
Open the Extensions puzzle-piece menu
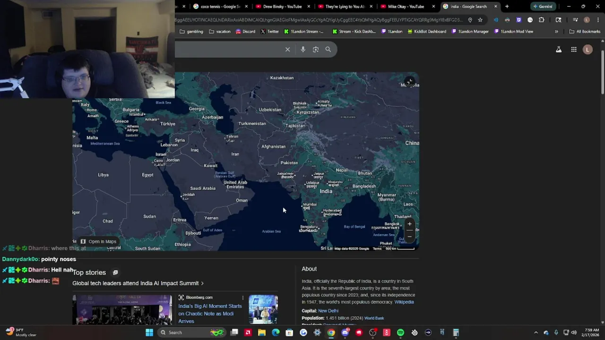[542, 20]
